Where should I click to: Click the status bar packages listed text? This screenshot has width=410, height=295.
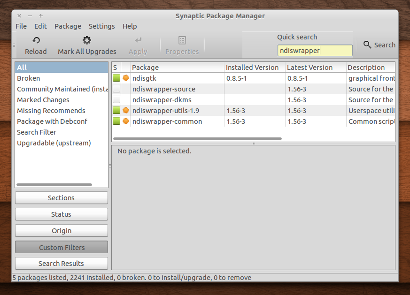(x=132, y=278)
